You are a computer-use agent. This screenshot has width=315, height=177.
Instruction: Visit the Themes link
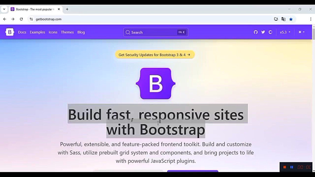[x=67, y=32]
